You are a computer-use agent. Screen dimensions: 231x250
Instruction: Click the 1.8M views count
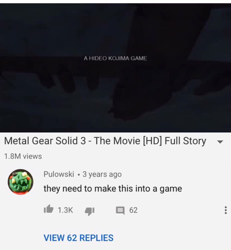[x=23, y=156]
